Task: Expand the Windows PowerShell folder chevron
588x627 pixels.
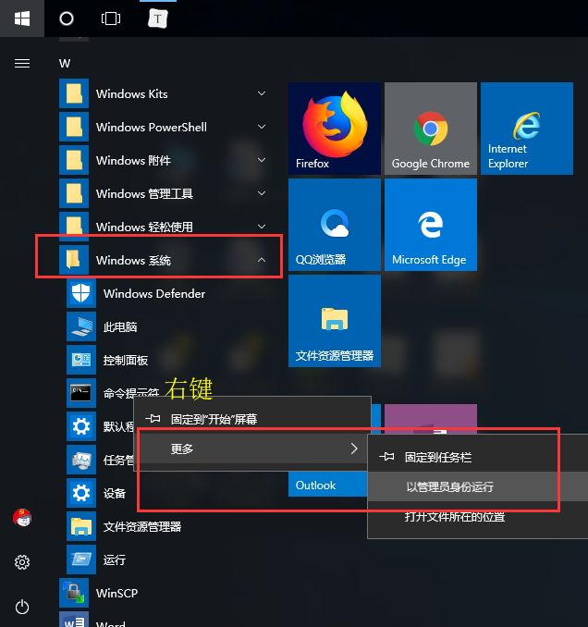Action: click(262, 127)
